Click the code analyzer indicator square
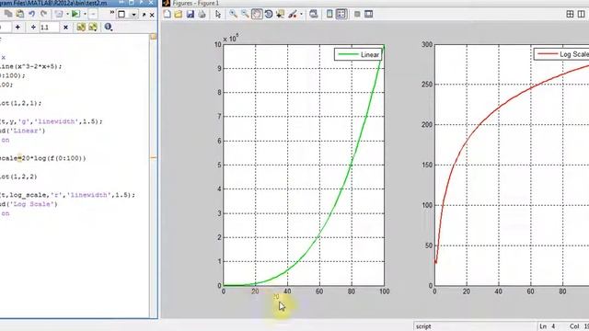The image size is (589, 331). pyautogui.click(x=153, y=37)
